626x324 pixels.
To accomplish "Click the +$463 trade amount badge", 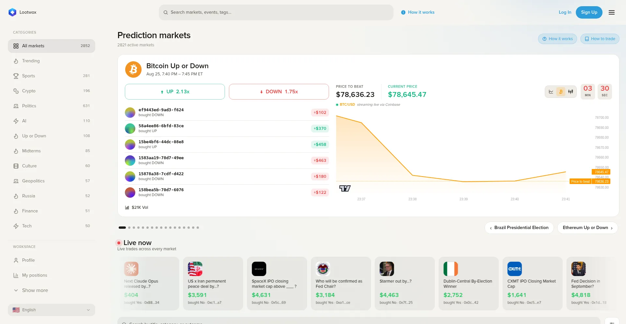I will [x=320, y=161].
